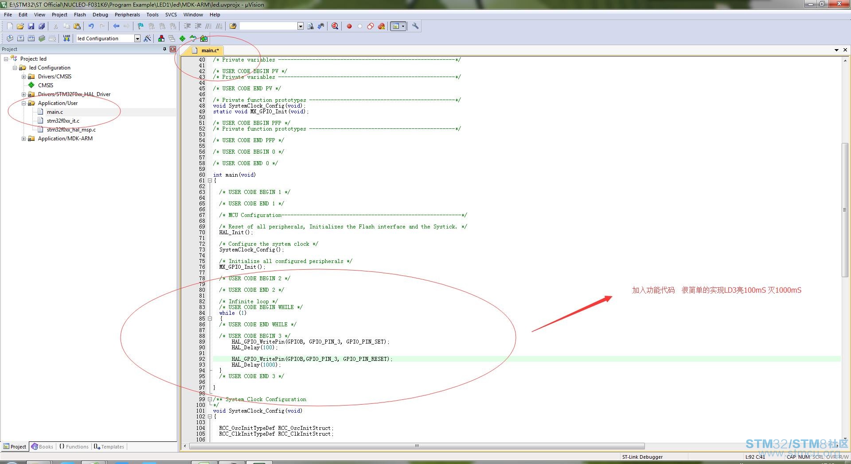
Task: Collapse the main function code fold
Action: pos(210,181)
